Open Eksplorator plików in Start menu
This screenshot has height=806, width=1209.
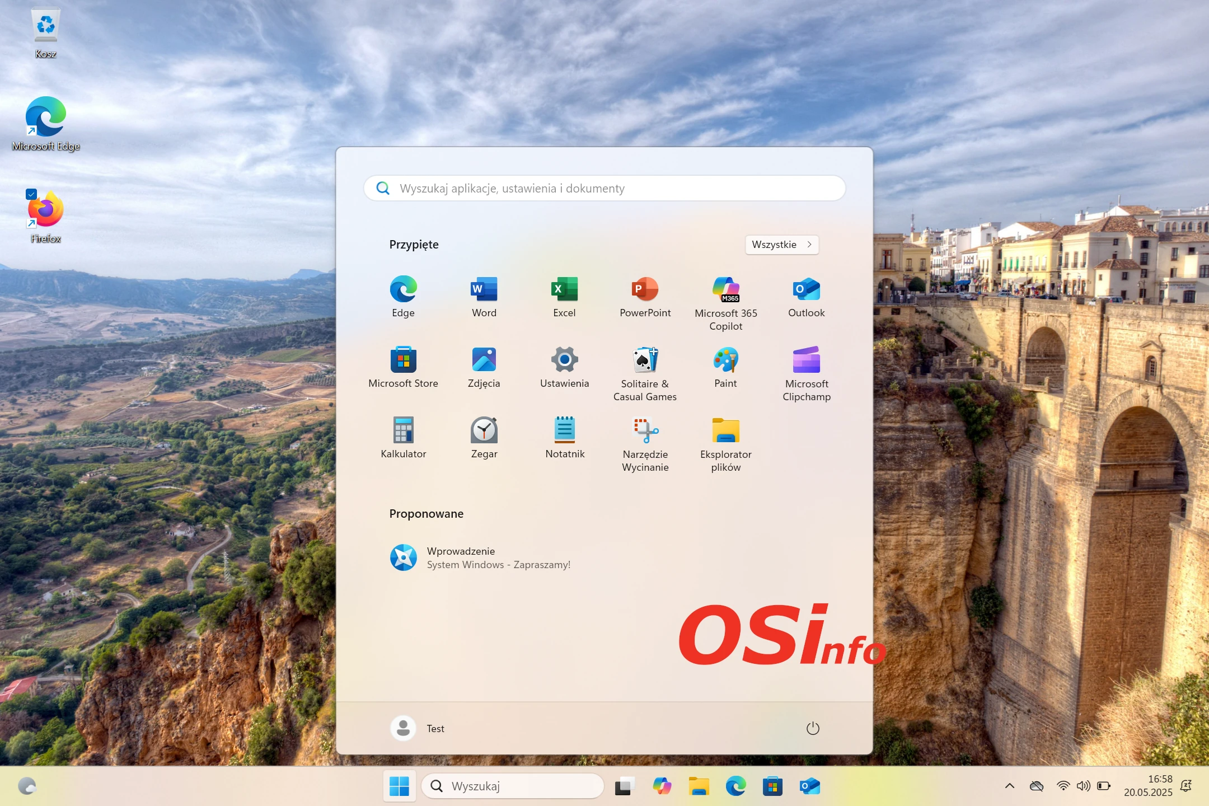click(x=725, y=444)
